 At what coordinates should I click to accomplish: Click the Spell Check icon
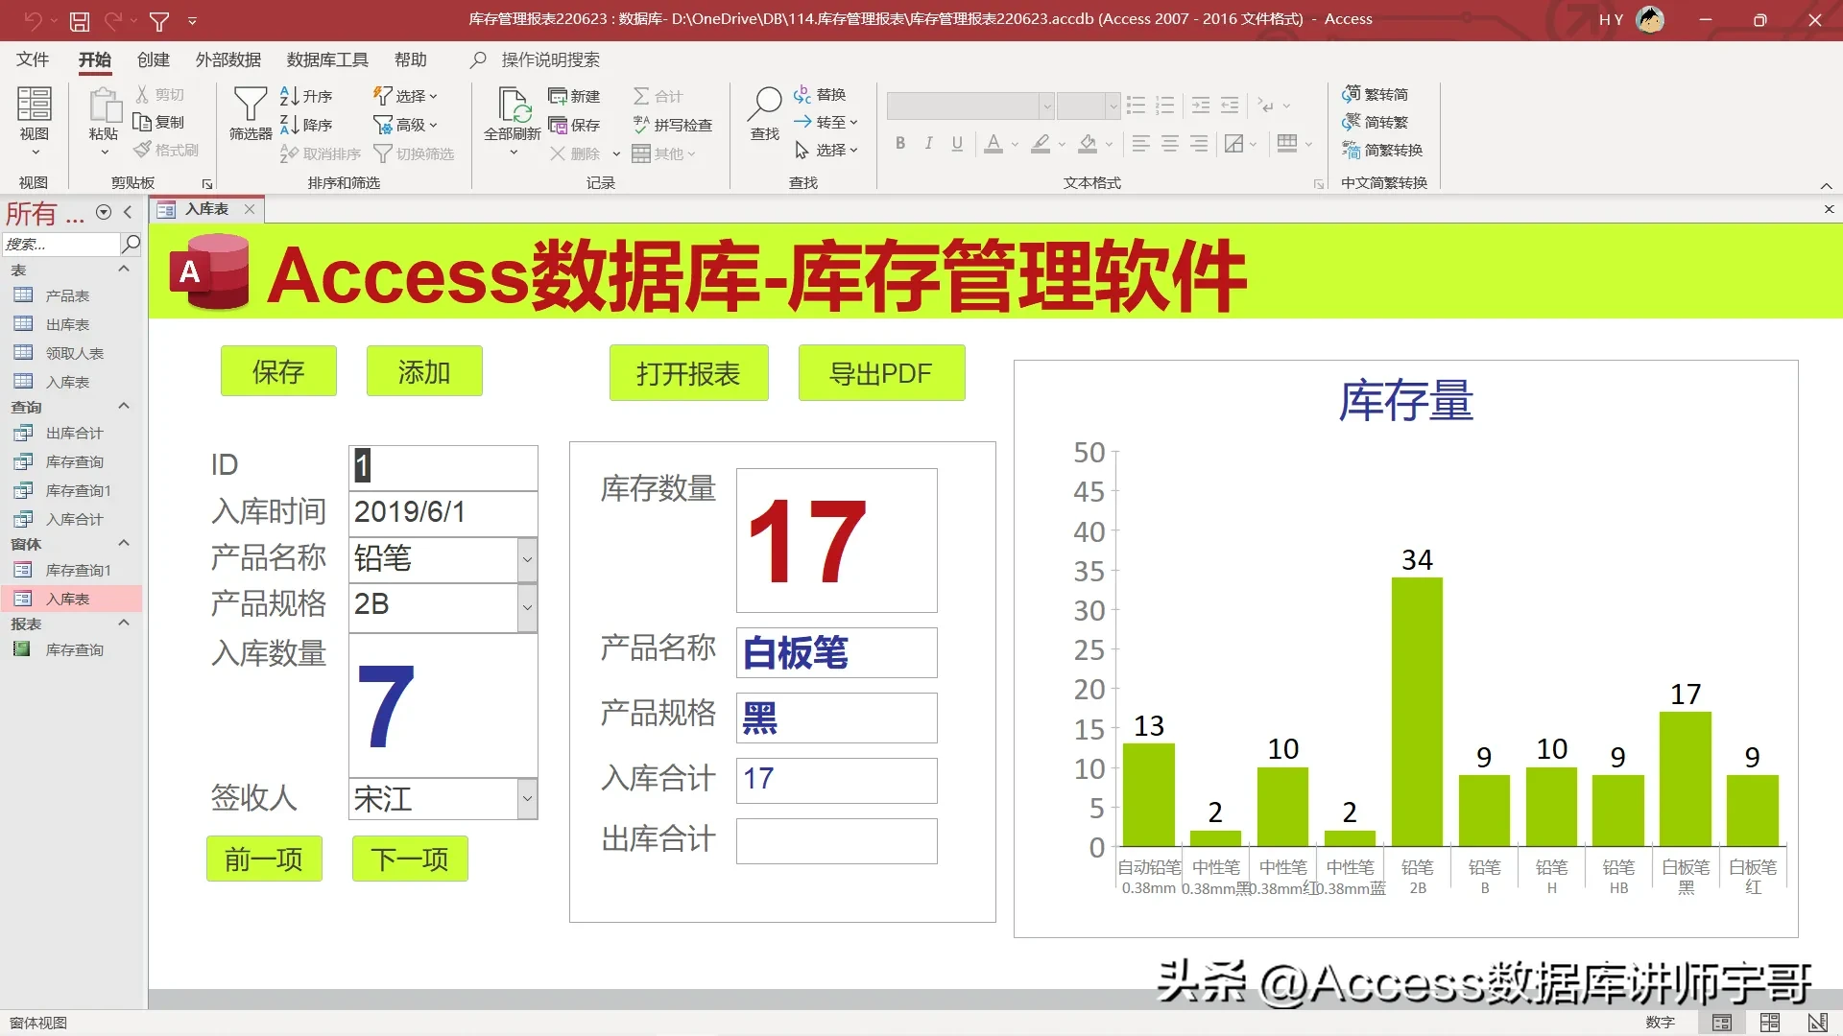point(641,125)
